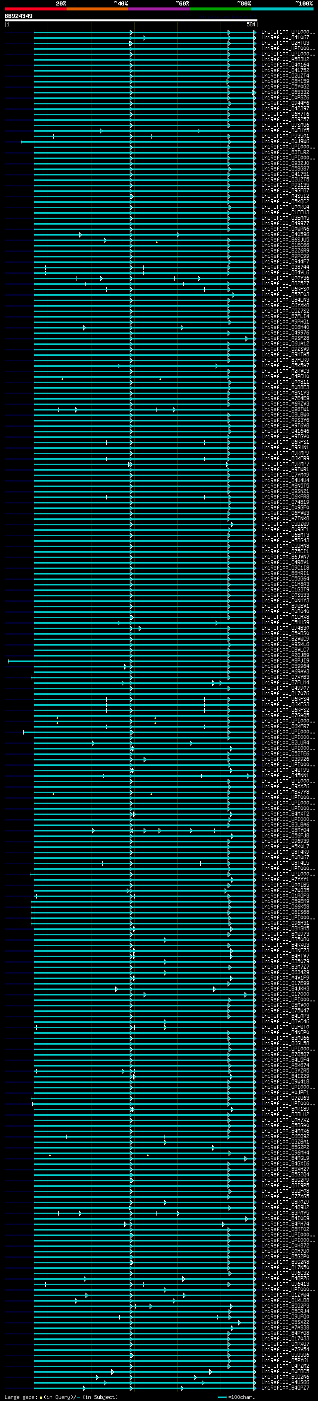Screen dimensions: 318x1401
Task: Select UniRef100_B6JVN7 label
Action: click(285, 557)
